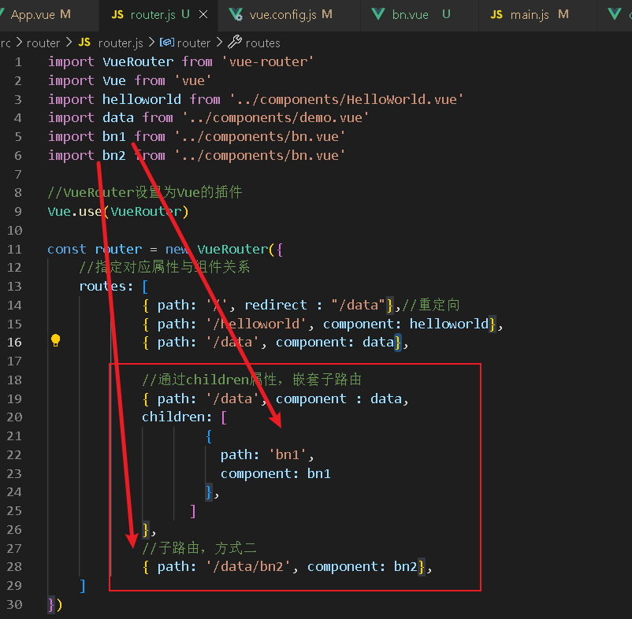Click the Vue config icon on vue.config.js tab
Screen dimensions: 632x619
click(x=236, y=15)
